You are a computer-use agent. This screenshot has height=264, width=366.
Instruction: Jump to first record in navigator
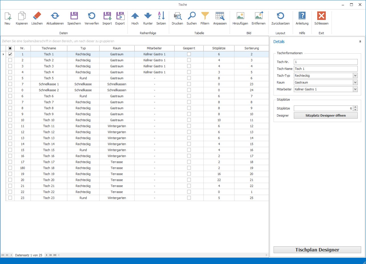point(3,255)
